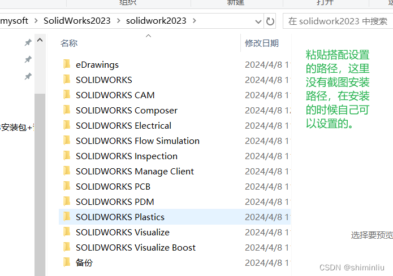Click the topmost quick access pin icon
This screenshot has height=276, width=393.
pos(28,42)
